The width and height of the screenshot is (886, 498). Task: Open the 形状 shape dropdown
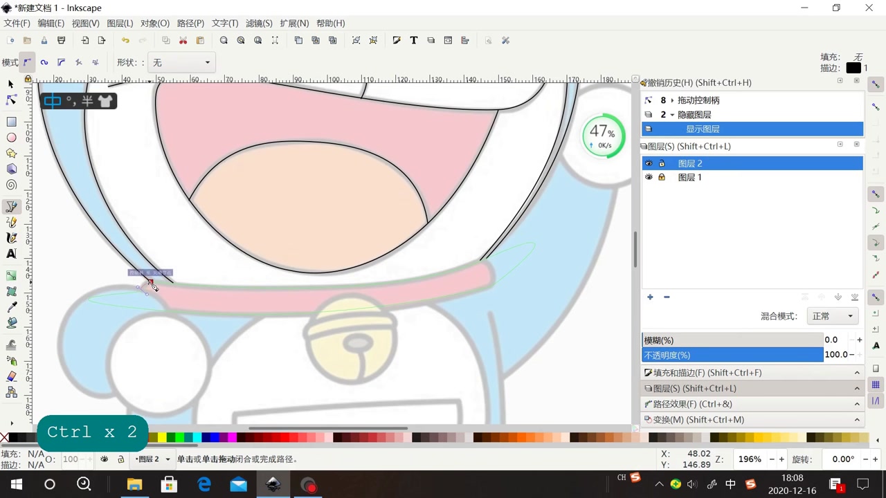coord(181,62)
